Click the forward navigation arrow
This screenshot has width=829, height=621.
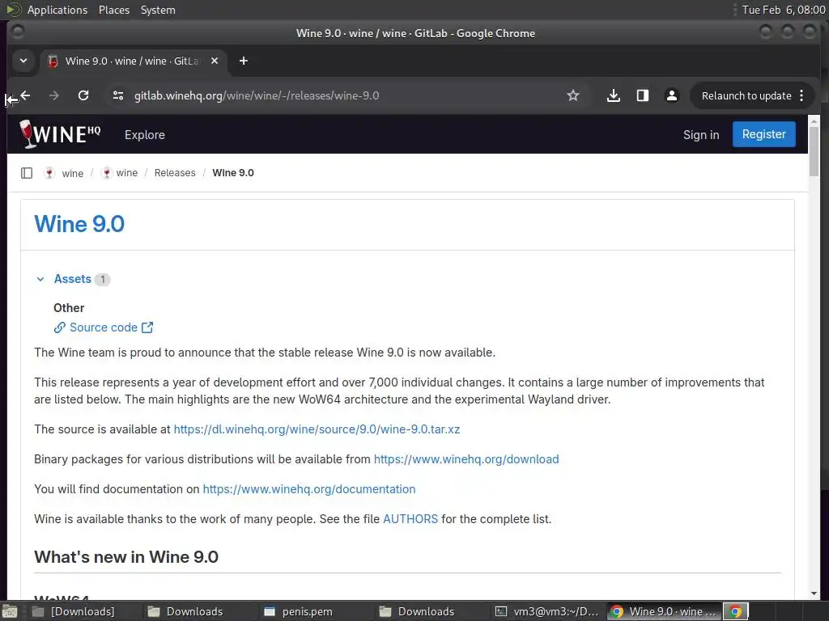click(54, 95)
